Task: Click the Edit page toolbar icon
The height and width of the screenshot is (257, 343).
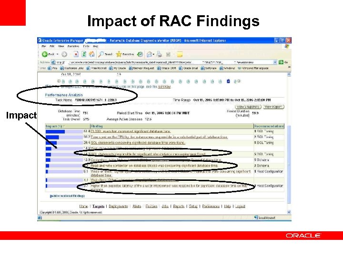Action: 168,54
